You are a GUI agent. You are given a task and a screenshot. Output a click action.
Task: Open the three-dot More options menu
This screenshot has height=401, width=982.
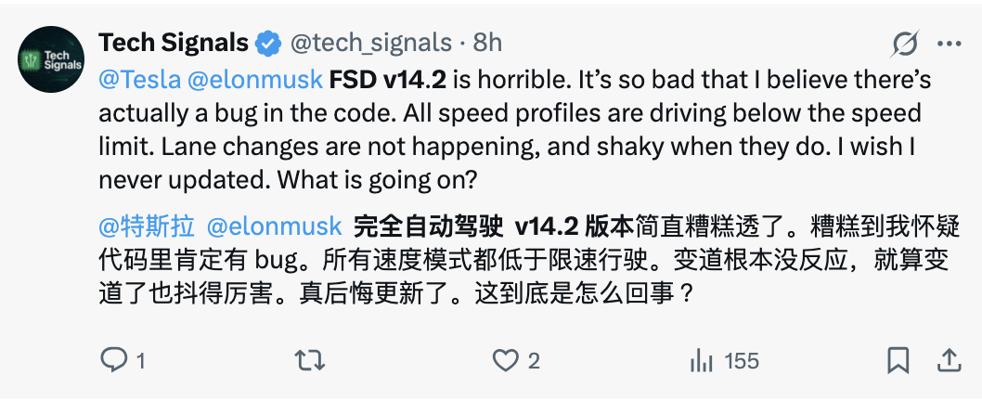pos(949,44)
